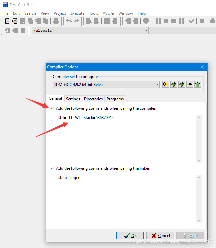
Task: Open the Execute menu
Action: coord(77,13)
